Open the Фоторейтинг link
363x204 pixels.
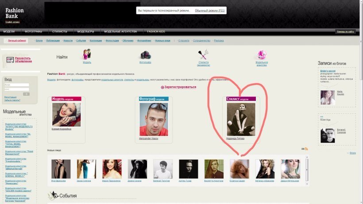point(144,40)
